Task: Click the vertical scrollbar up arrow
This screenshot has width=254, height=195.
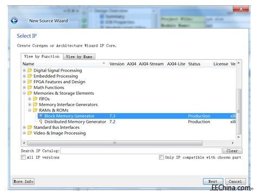Action: [x=239, y=63]
